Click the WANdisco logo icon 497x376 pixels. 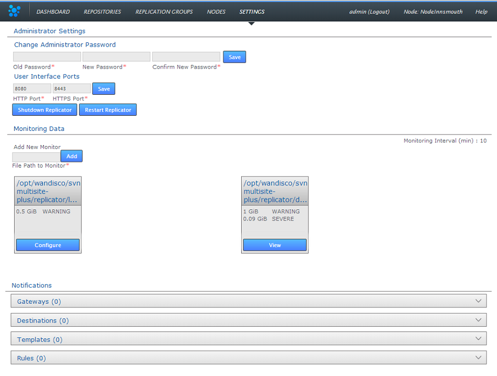[15, 11]
